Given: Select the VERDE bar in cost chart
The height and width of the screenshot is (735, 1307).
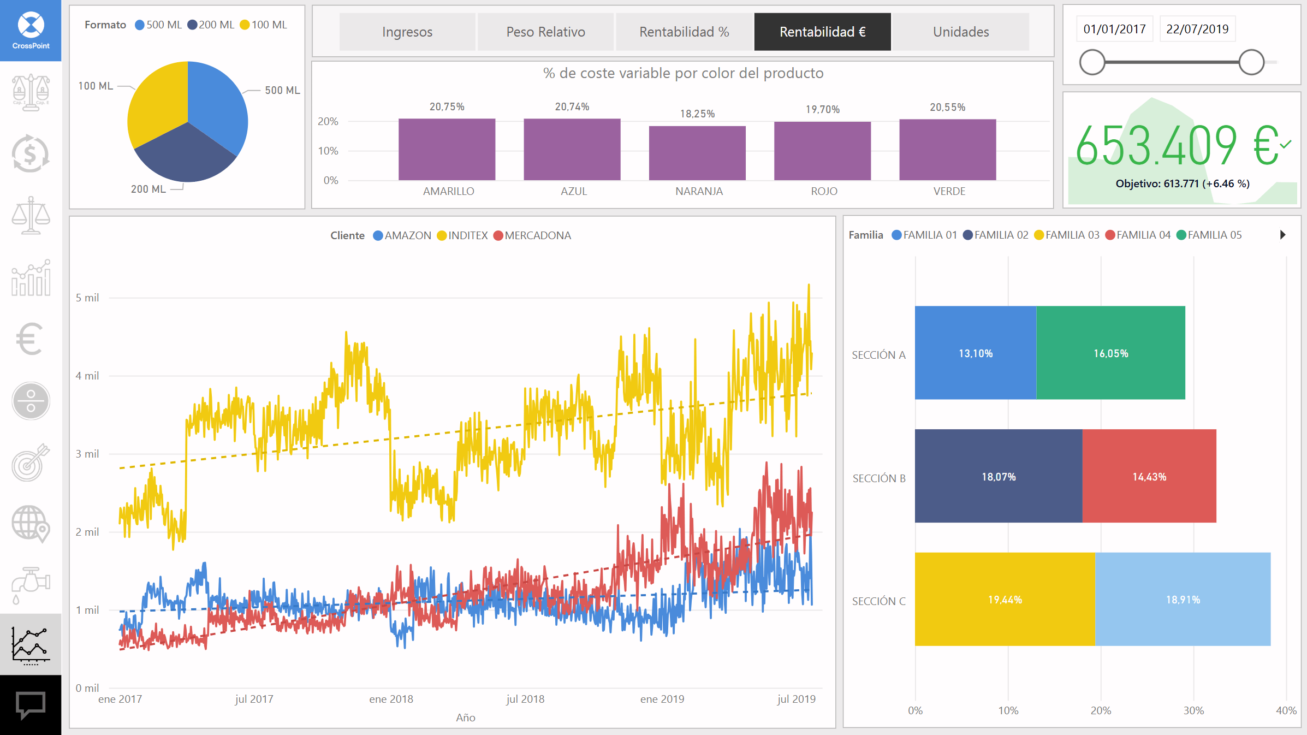Looking at the screenshot, I should click(948, 150).
